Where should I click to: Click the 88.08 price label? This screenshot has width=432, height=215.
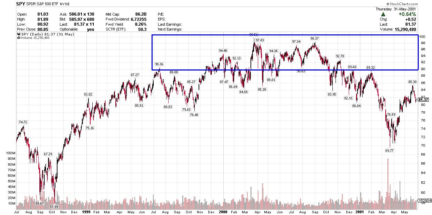pos(174,72)
